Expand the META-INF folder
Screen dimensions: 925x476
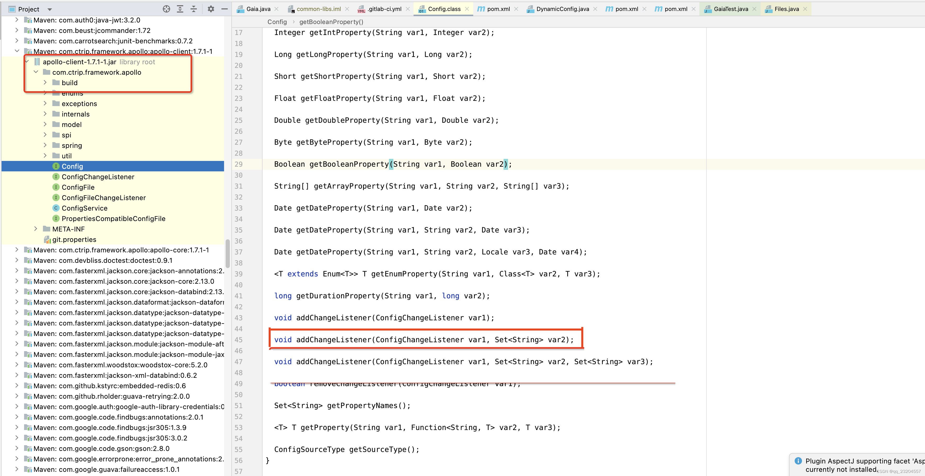click(36, 229)
